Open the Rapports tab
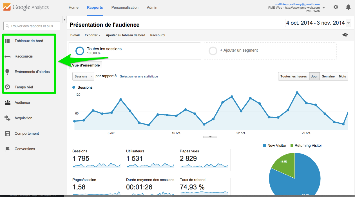Screen dimensions: 355x197 (95, 8)
